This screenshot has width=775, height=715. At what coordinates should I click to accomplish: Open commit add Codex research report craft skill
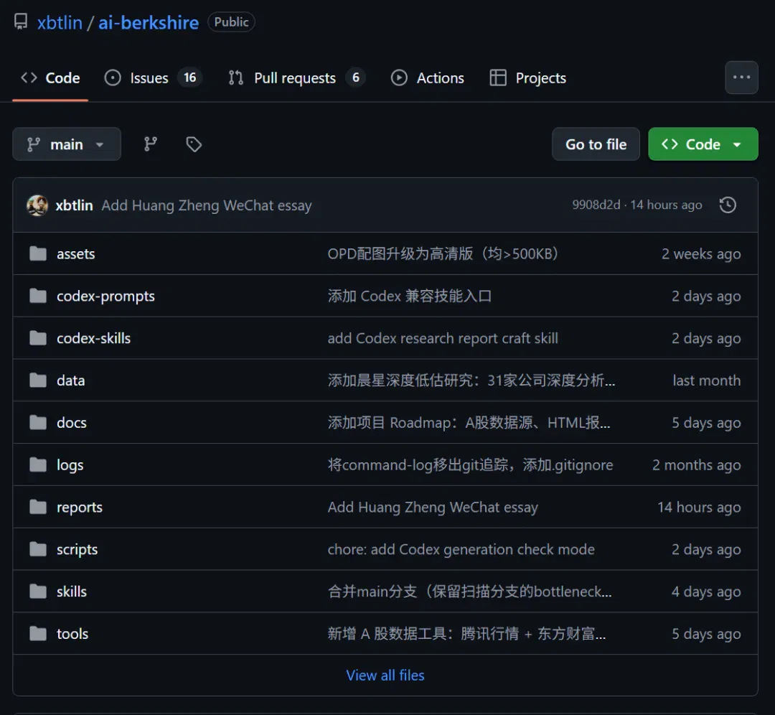point(443,338)
